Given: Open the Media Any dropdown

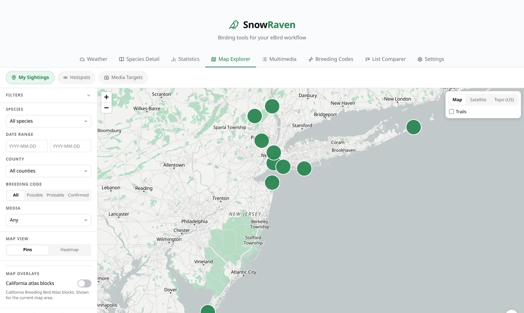Looking at the screenshot, I should coord(48,220).
